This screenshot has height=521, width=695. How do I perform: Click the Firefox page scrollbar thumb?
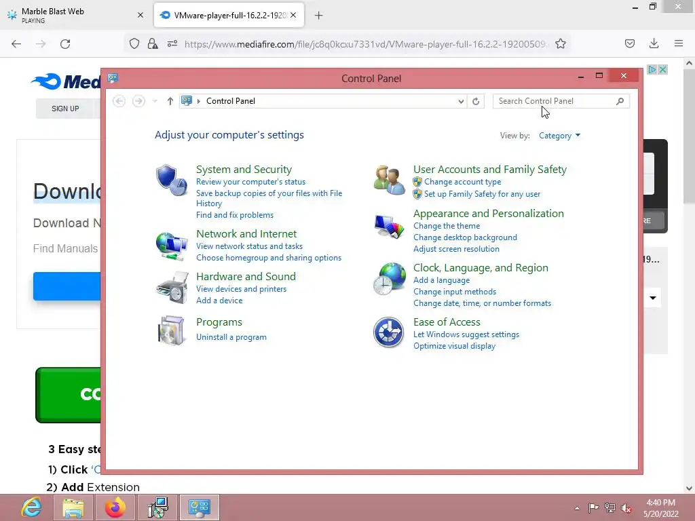coord(689,136)
